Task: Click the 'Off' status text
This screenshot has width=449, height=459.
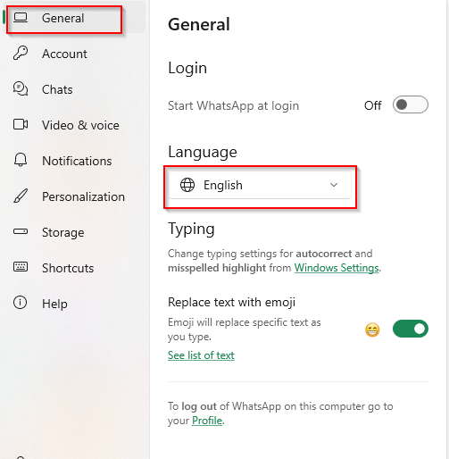Action: tap(372, 105)
